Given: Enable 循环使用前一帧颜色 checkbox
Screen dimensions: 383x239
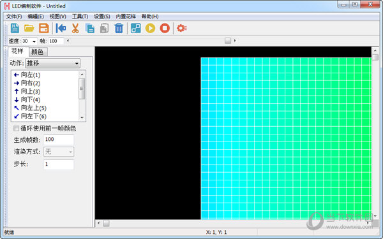Looking at the screenshot, I should click(16, 128).
